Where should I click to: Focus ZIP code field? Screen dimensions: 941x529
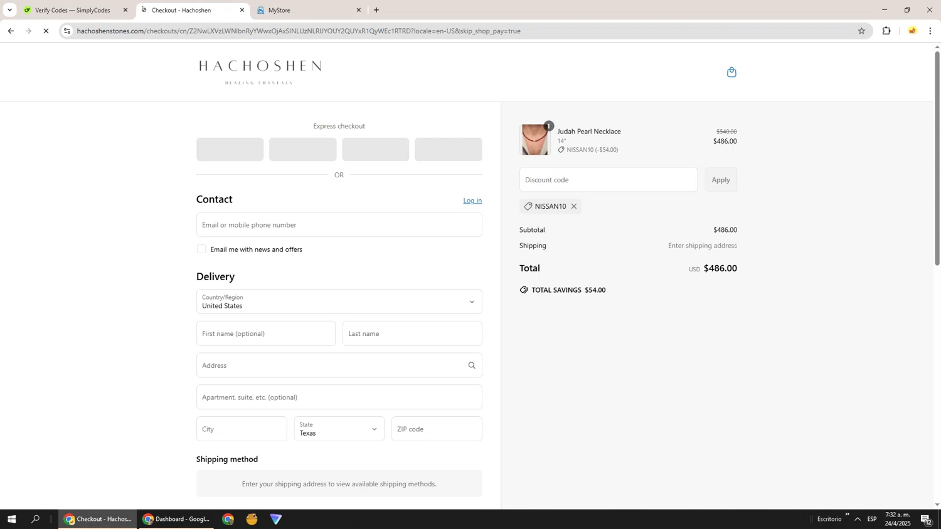point(437,429)
